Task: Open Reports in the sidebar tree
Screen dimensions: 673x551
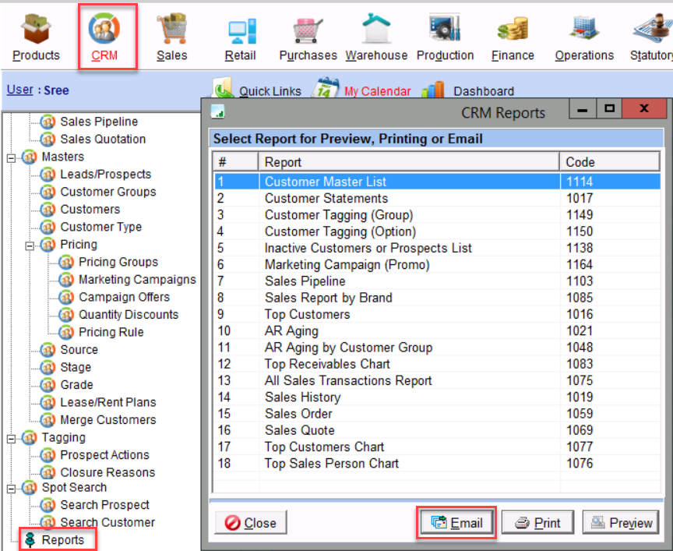Action: [x=62, y=540]
